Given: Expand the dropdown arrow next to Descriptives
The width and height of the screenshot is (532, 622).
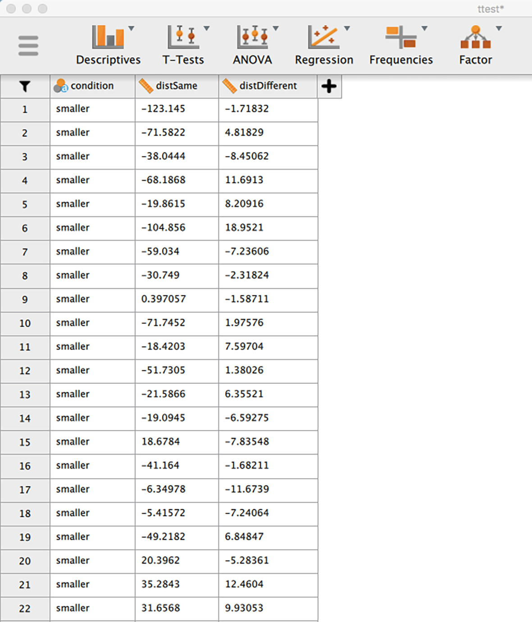Looking at the screenshot, I should click(131, 28).
